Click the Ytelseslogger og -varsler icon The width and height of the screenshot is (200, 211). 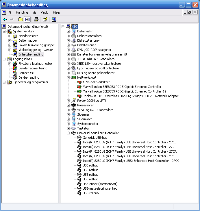coord(15,50)
